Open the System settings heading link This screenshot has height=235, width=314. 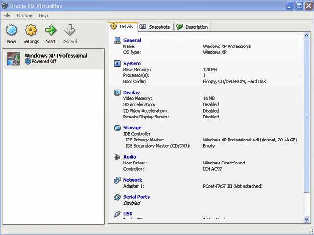tap(132, 63)
